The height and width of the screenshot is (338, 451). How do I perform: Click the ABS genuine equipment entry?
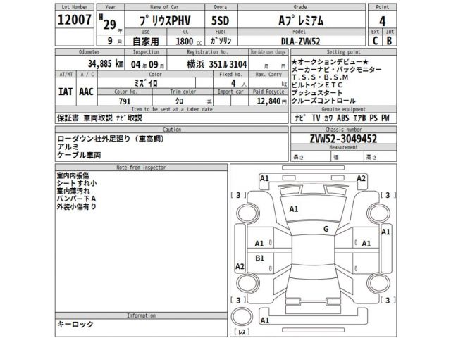click(x=343, y=118)
